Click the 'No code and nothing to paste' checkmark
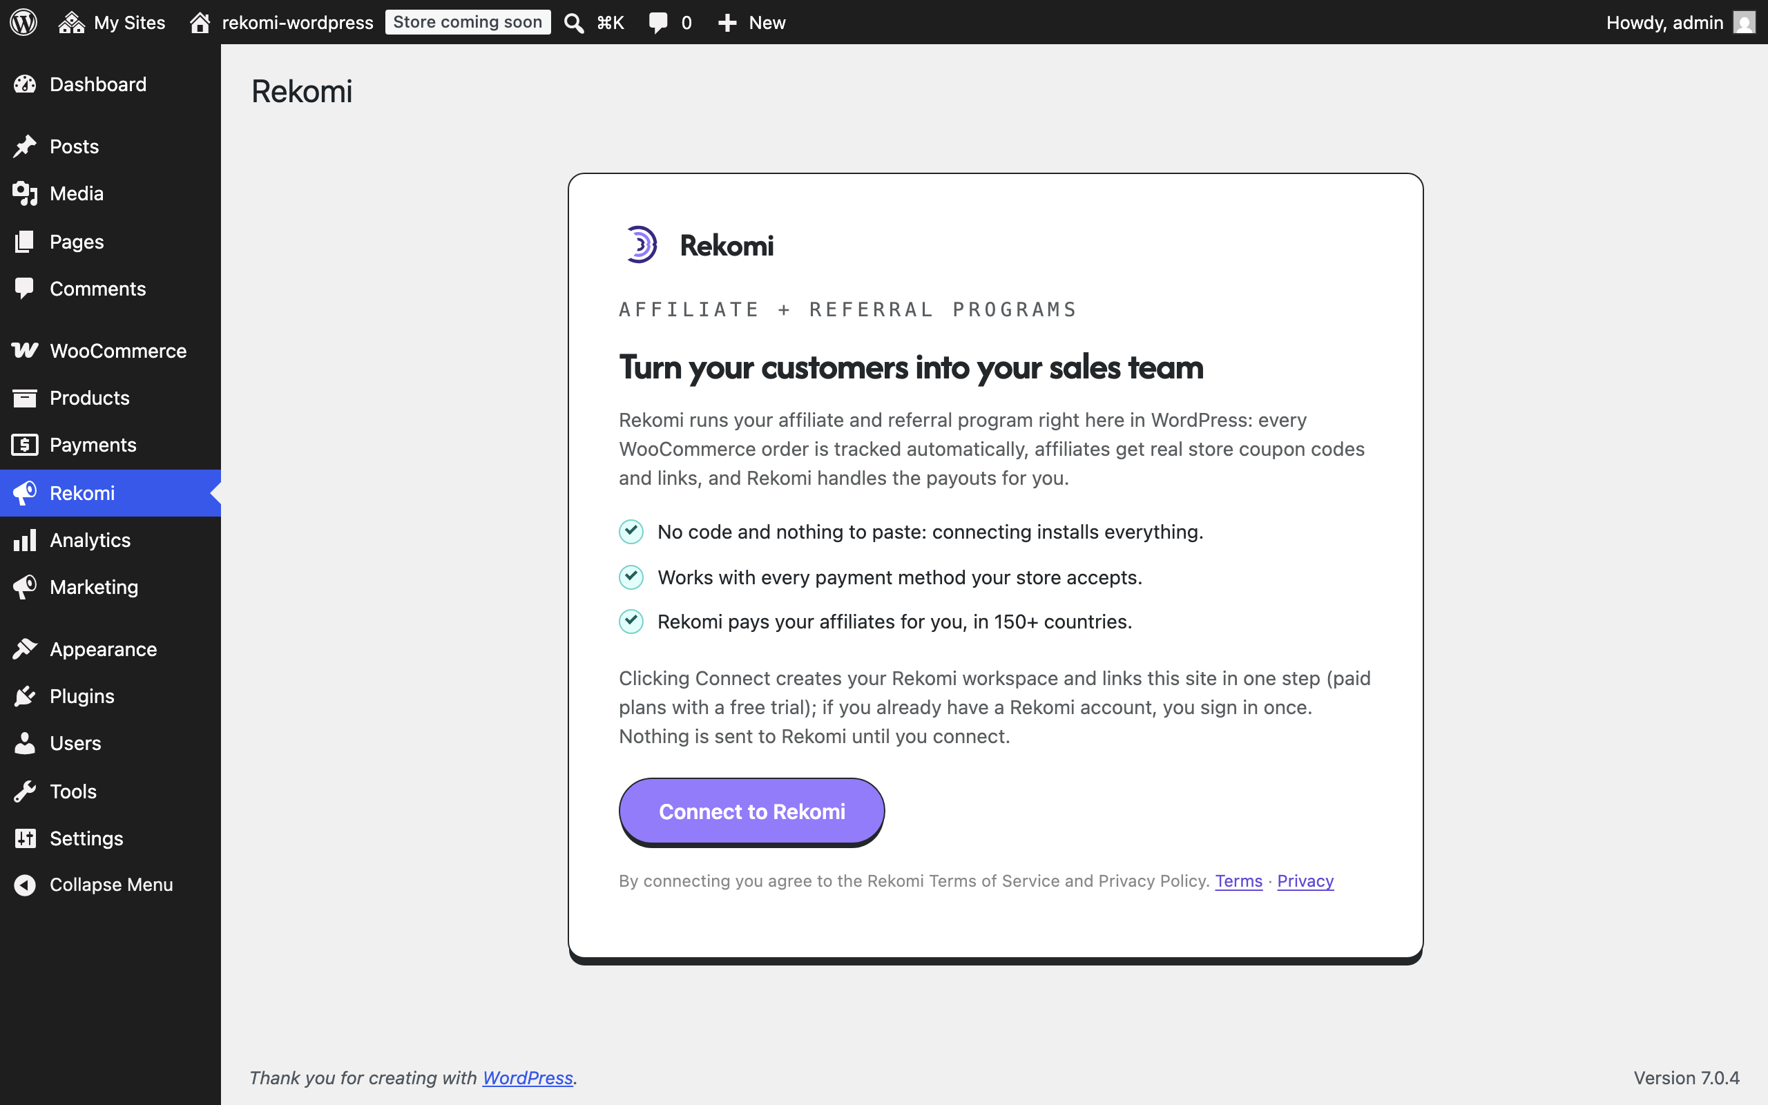This screenshot has height=1105, width=1768. (631, 531)
